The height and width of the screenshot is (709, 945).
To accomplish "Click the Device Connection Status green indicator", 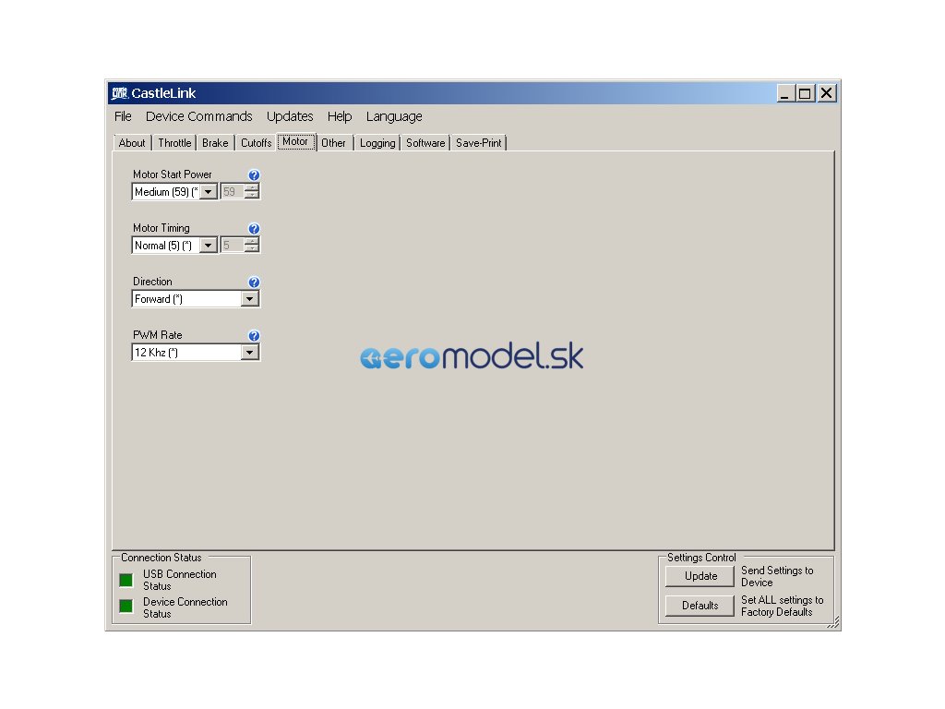I will [x=126, y=607].
